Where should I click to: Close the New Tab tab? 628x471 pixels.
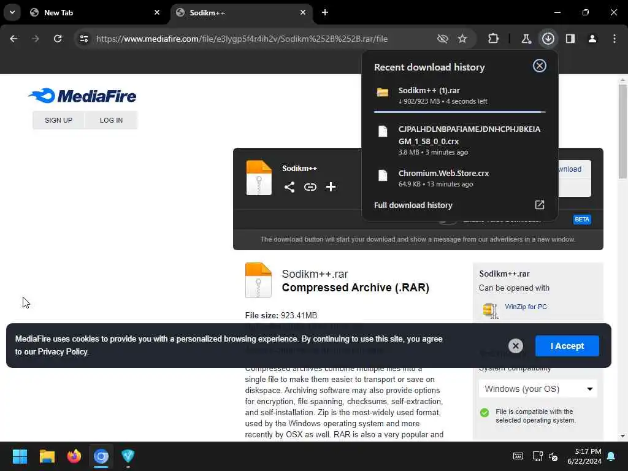click(x=157, y=12)
